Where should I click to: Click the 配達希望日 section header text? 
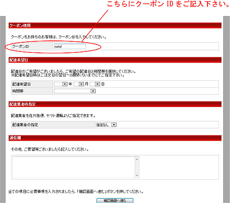pos(18,60)
